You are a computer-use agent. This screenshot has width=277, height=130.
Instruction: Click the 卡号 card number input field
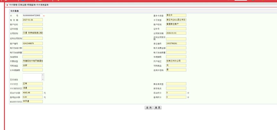coord(32,15)
